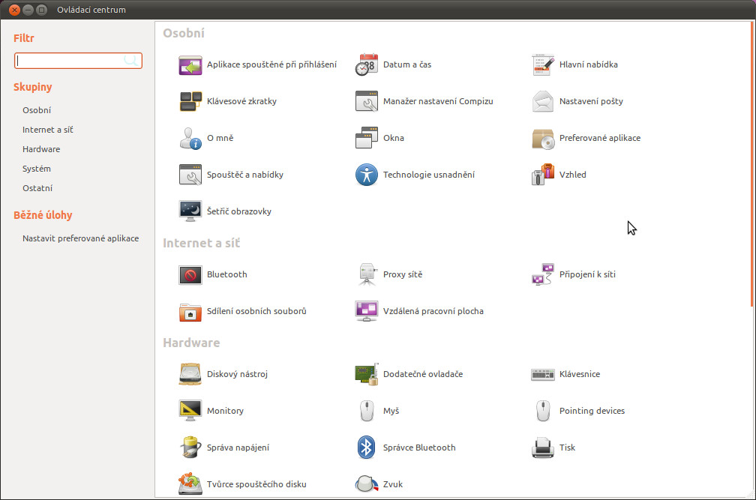The image size is (756, 500).
Task: Click the Tisk printer icon
Action: pyautogui.click(x=543, y=448)
